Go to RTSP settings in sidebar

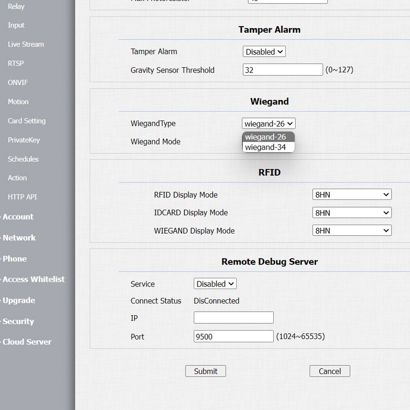tap(16, 64)
